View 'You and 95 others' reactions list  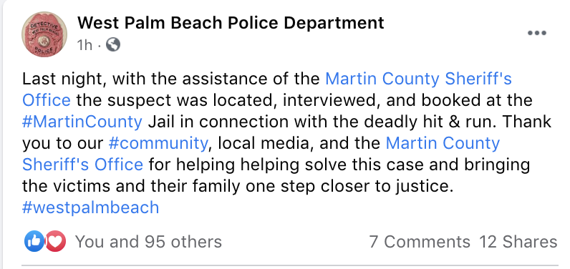[148, 242]
